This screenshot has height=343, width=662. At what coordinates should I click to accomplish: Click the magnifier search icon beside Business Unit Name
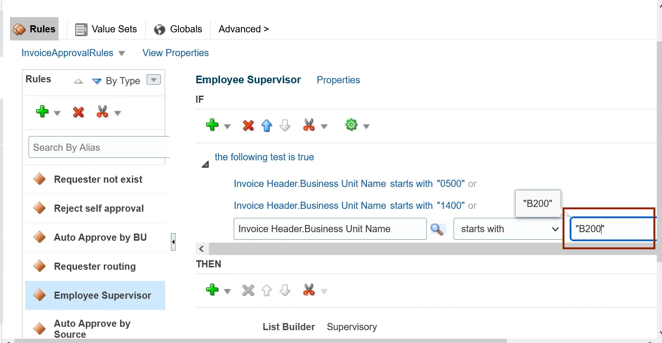point(437,229)
